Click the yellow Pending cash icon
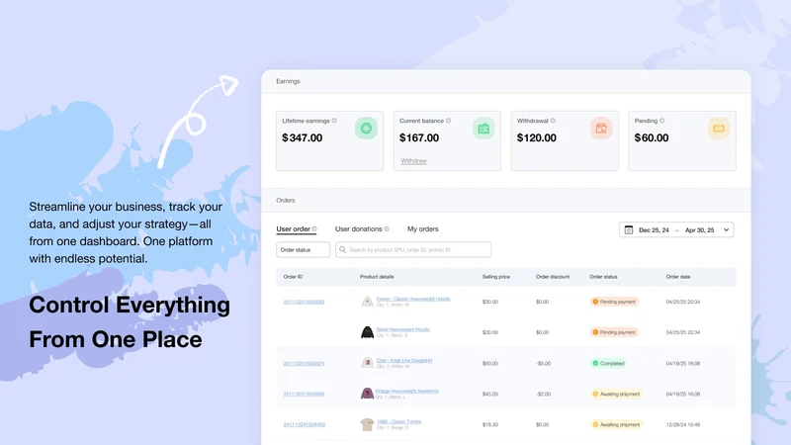 [x=719, y=129]
